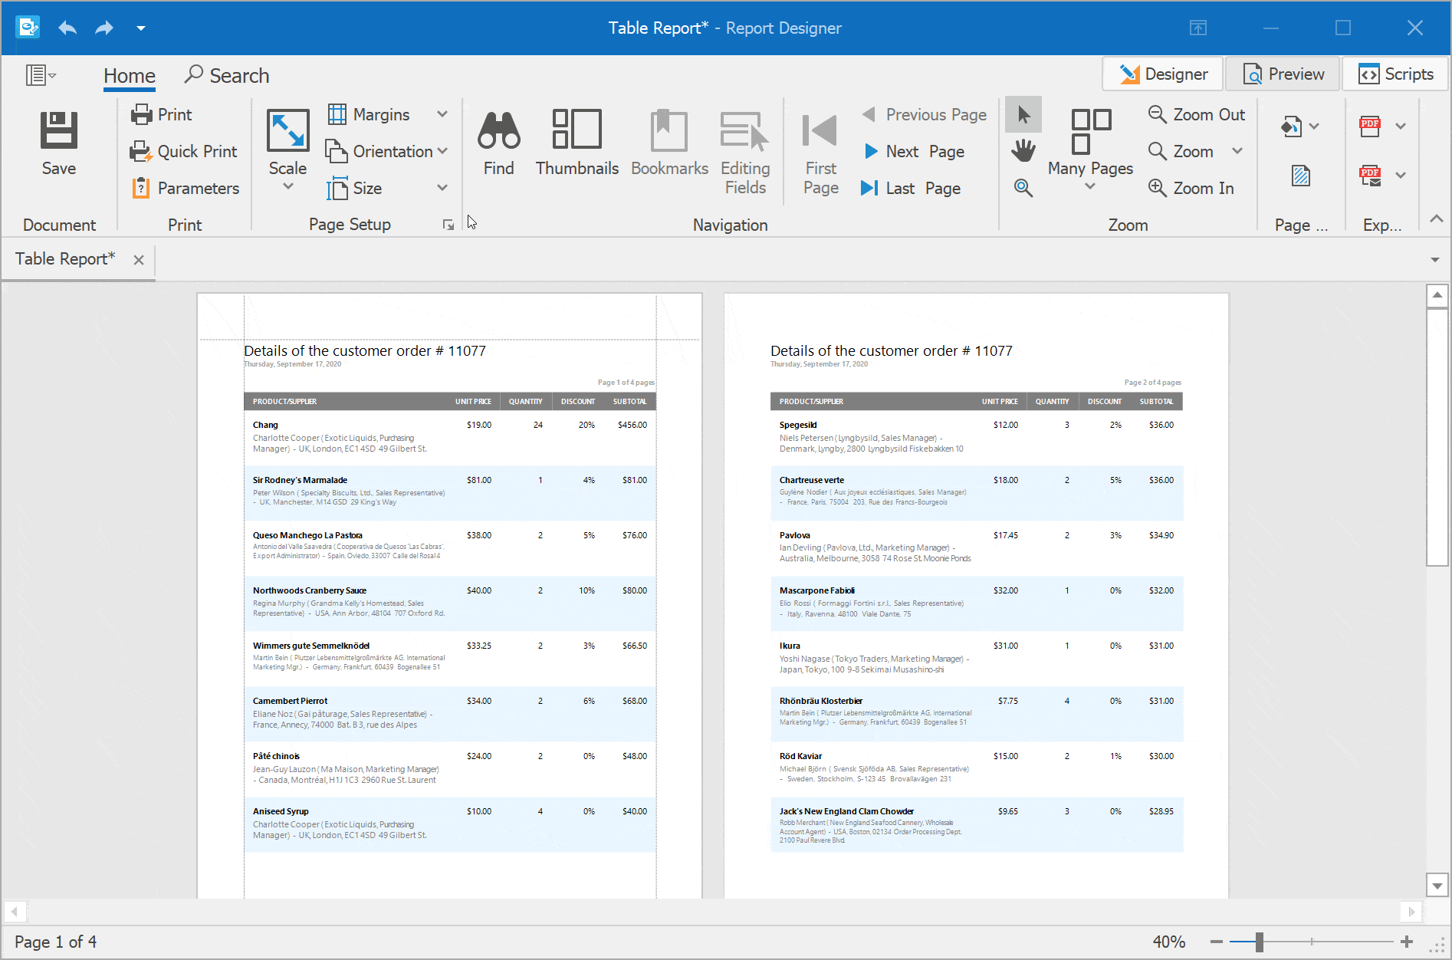Viewport: 1452px width, 960px height.
Task: Switch to the Designer tab
Action: [x=1163, y=74]
